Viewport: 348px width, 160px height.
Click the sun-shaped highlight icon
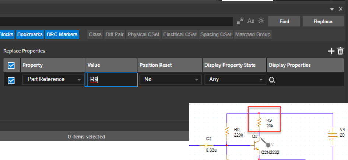[x=261, y=21]
